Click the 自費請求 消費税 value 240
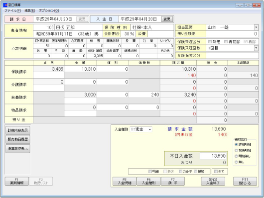Image resolution: width=264 pixels, height=198 pixels. [155, 95]
